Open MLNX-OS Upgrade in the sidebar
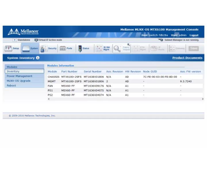The height and width of the screenshot is (173, 207). [x=24, y=81]
